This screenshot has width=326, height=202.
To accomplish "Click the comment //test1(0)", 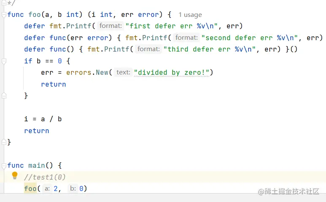I will 45,177.
